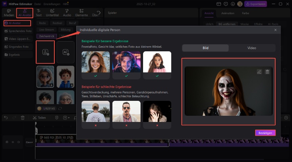This screenshot has width=292, height=162.
Task: Open the Einstellungen menu
Action: [x=52, y=4]
